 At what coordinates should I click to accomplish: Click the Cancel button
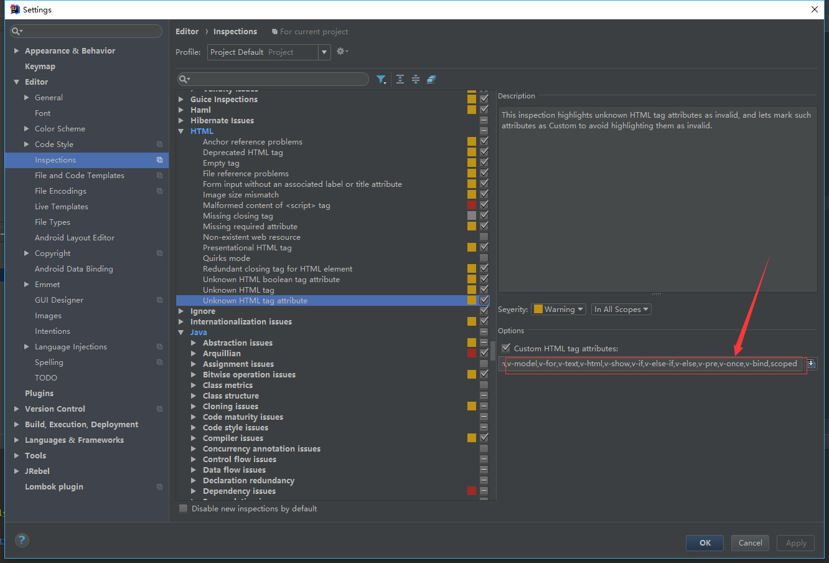[751, 543]
